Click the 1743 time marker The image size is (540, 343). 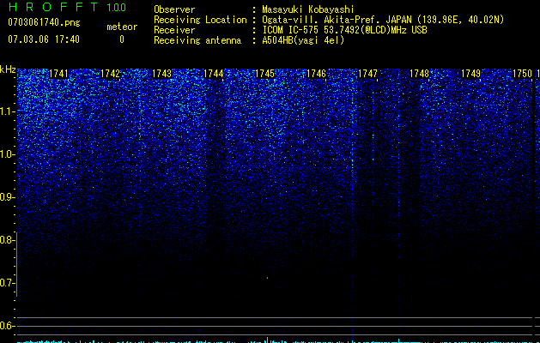tap(161, 74)
